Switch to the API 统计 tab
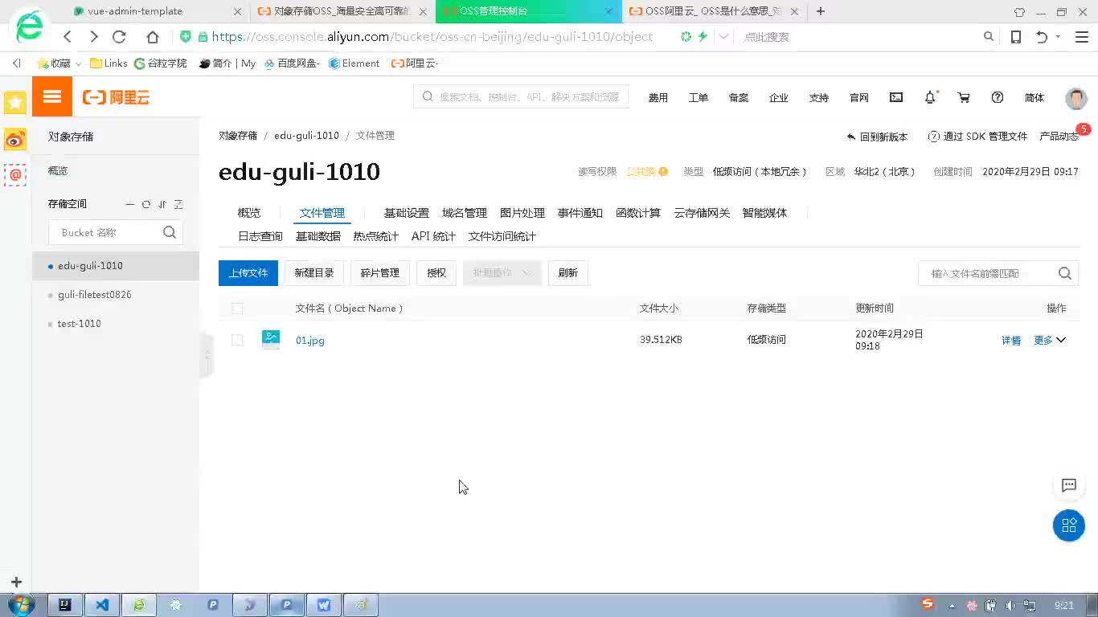 tap(433, 236)
